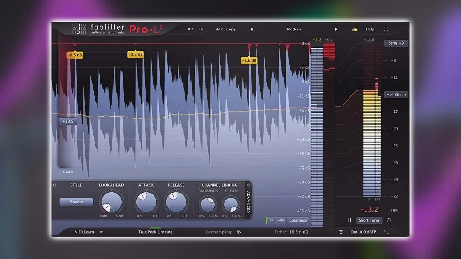The width and height of the screenshot is (461, 259).
Task: Toggle the waveform display mode icon
Action: click(x=281, y=220)
